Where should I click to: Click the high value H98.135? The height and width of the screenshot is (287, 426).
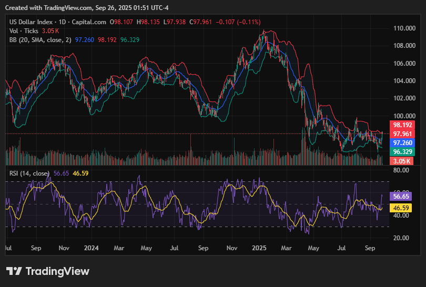(x=148, y=22)
